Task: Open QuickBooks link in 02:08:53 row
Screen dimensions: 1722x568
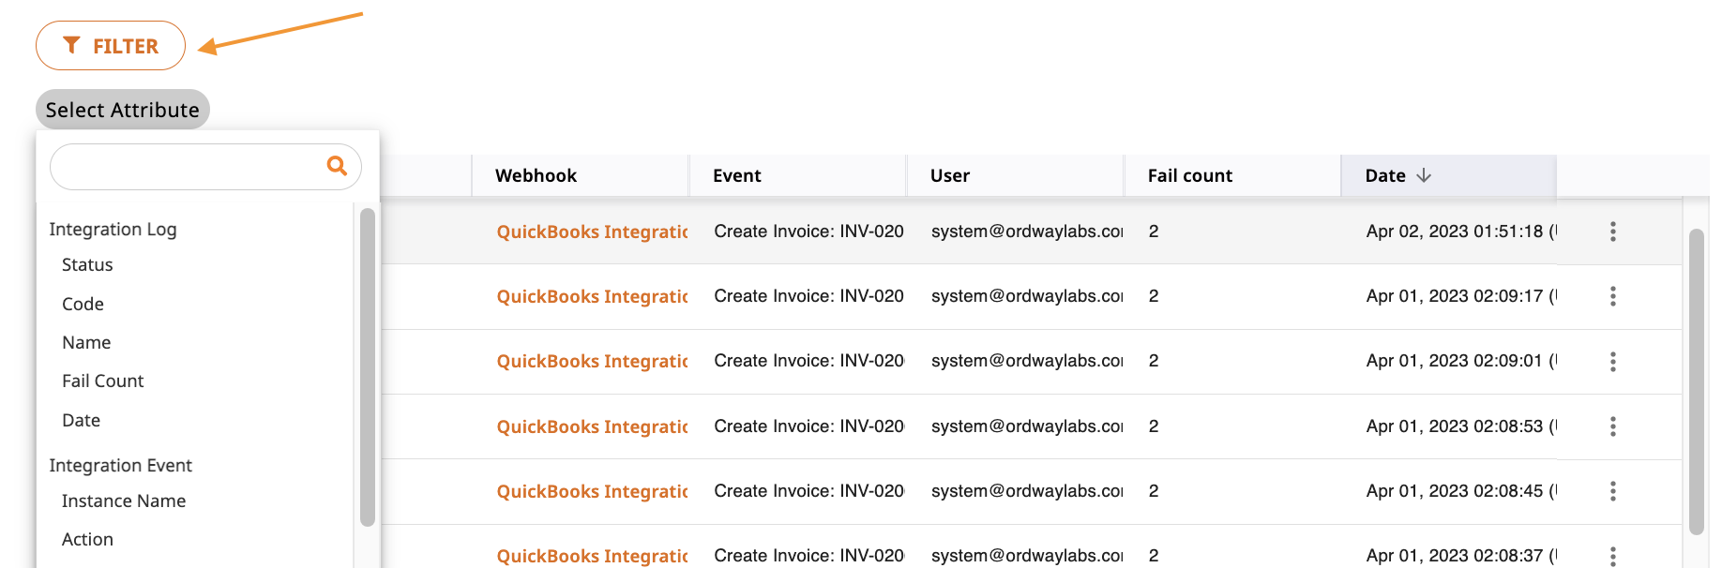Action: point(592,426)
